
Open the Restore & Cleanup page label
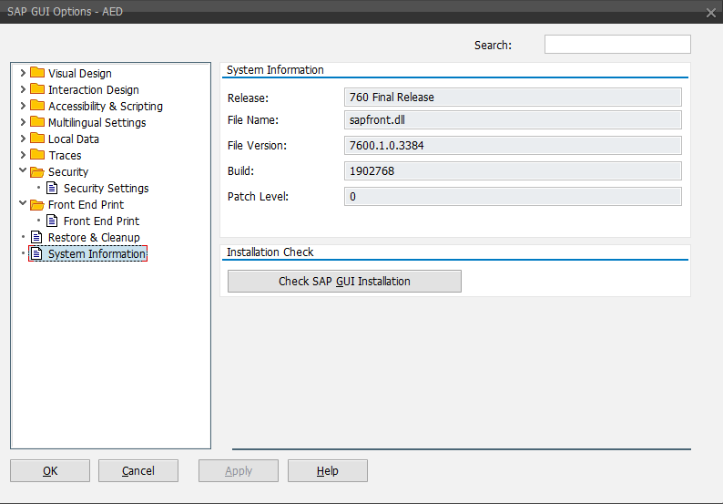94,237
